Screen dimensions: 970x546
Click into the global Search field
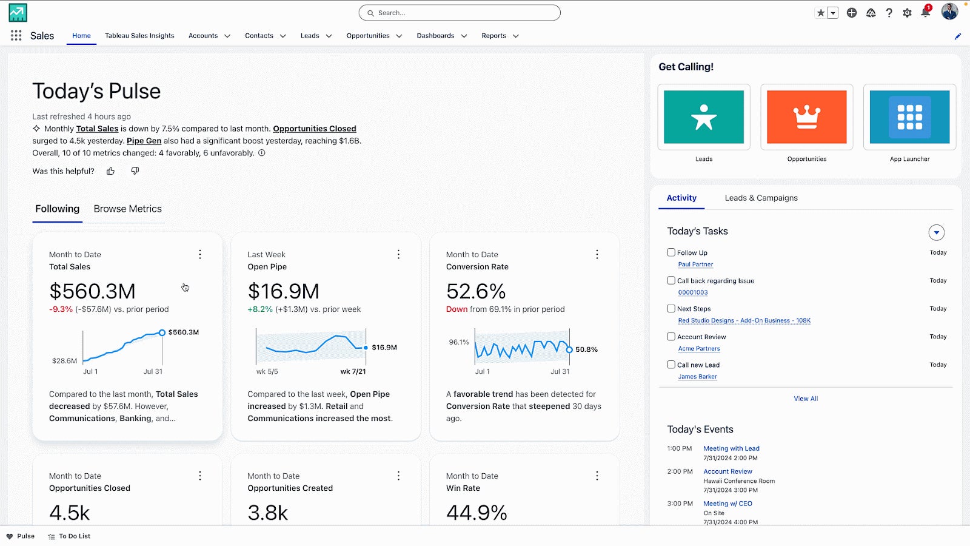coord(460,13)
